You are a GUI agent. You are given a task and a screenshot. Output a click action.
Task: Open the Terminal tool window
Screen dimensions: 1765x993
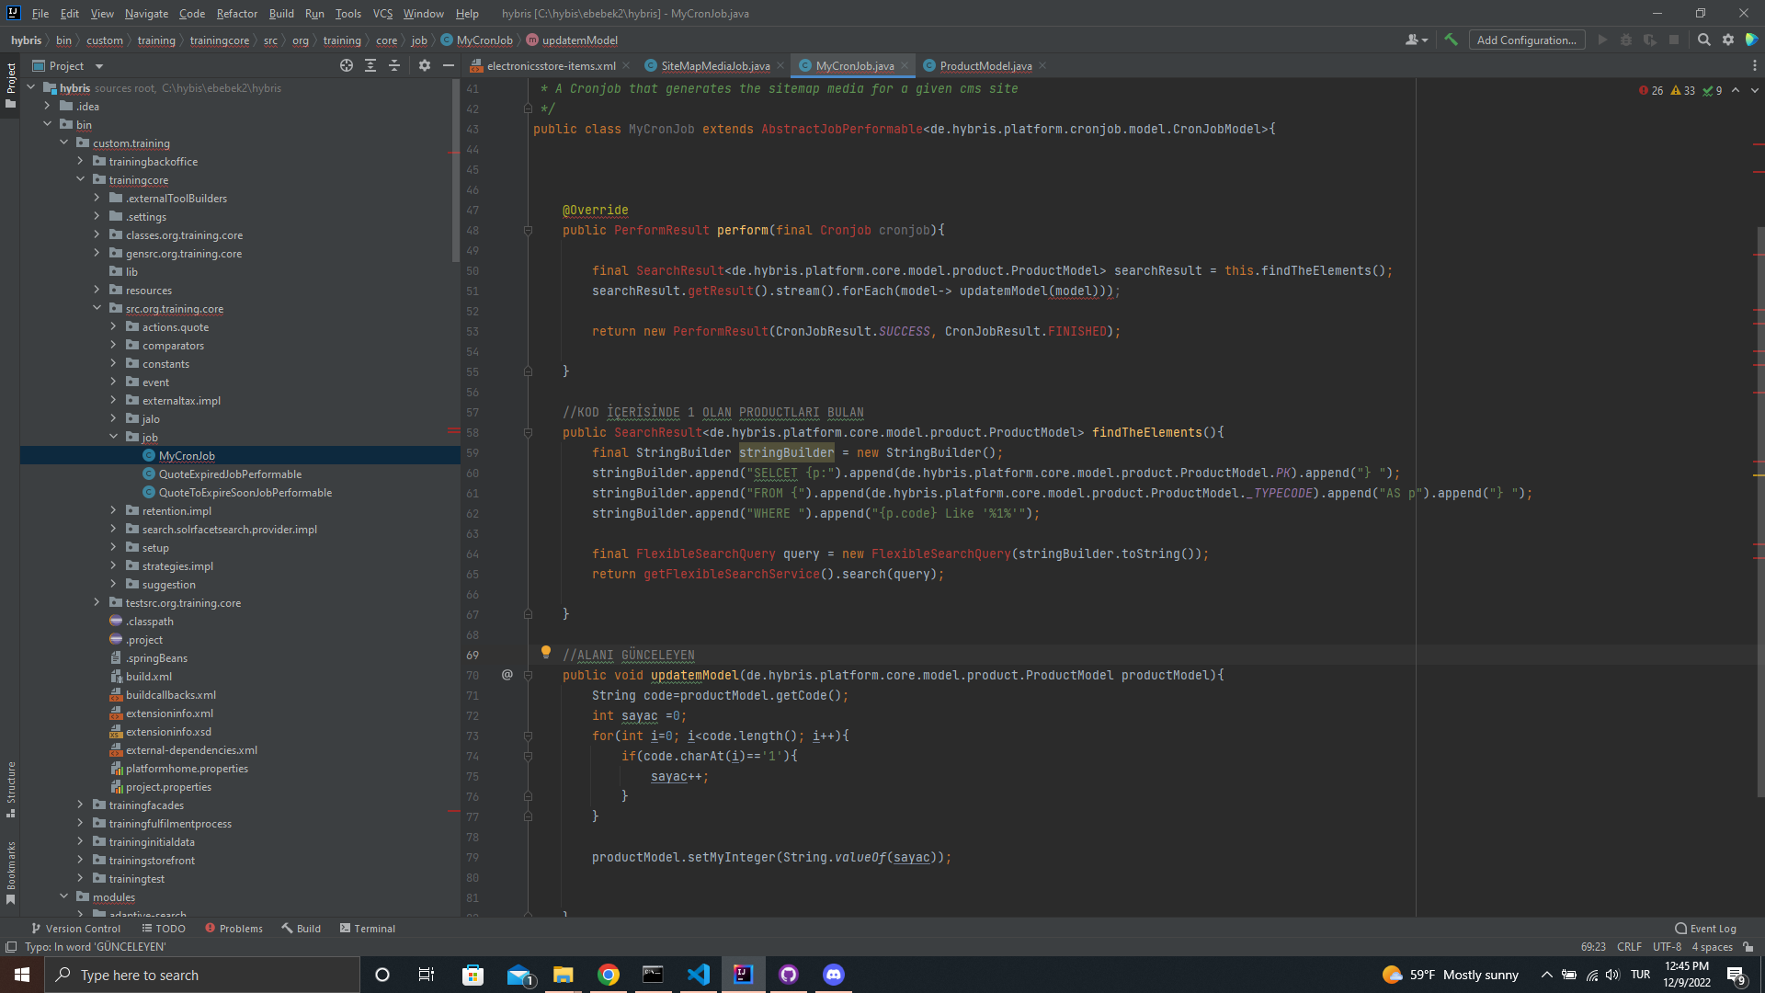(x=367, y=929)
